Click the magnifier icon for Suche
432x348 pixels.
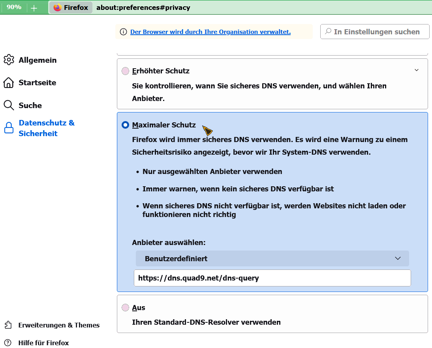tap(9, 105)
